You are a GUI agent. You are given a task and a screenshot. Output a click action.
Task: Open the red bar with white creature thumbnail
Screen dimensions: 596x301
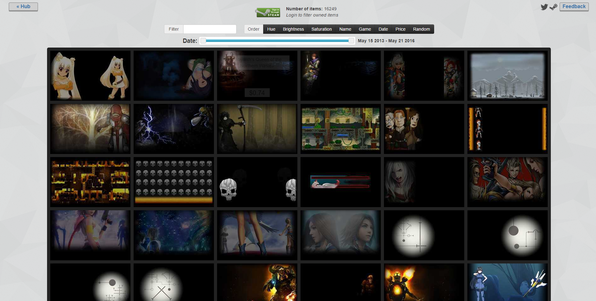pyautogui.click(x=341, y=182)
